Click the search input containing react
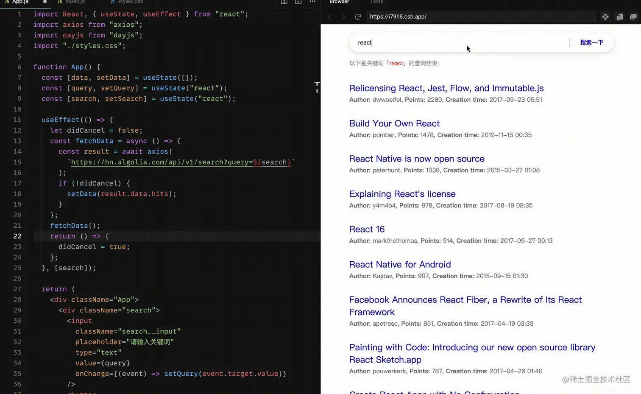 [x=459, y=42]
